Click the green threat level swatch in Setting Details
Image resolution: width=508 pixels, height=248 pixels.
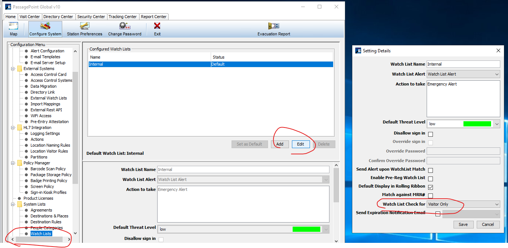(477, 124)
